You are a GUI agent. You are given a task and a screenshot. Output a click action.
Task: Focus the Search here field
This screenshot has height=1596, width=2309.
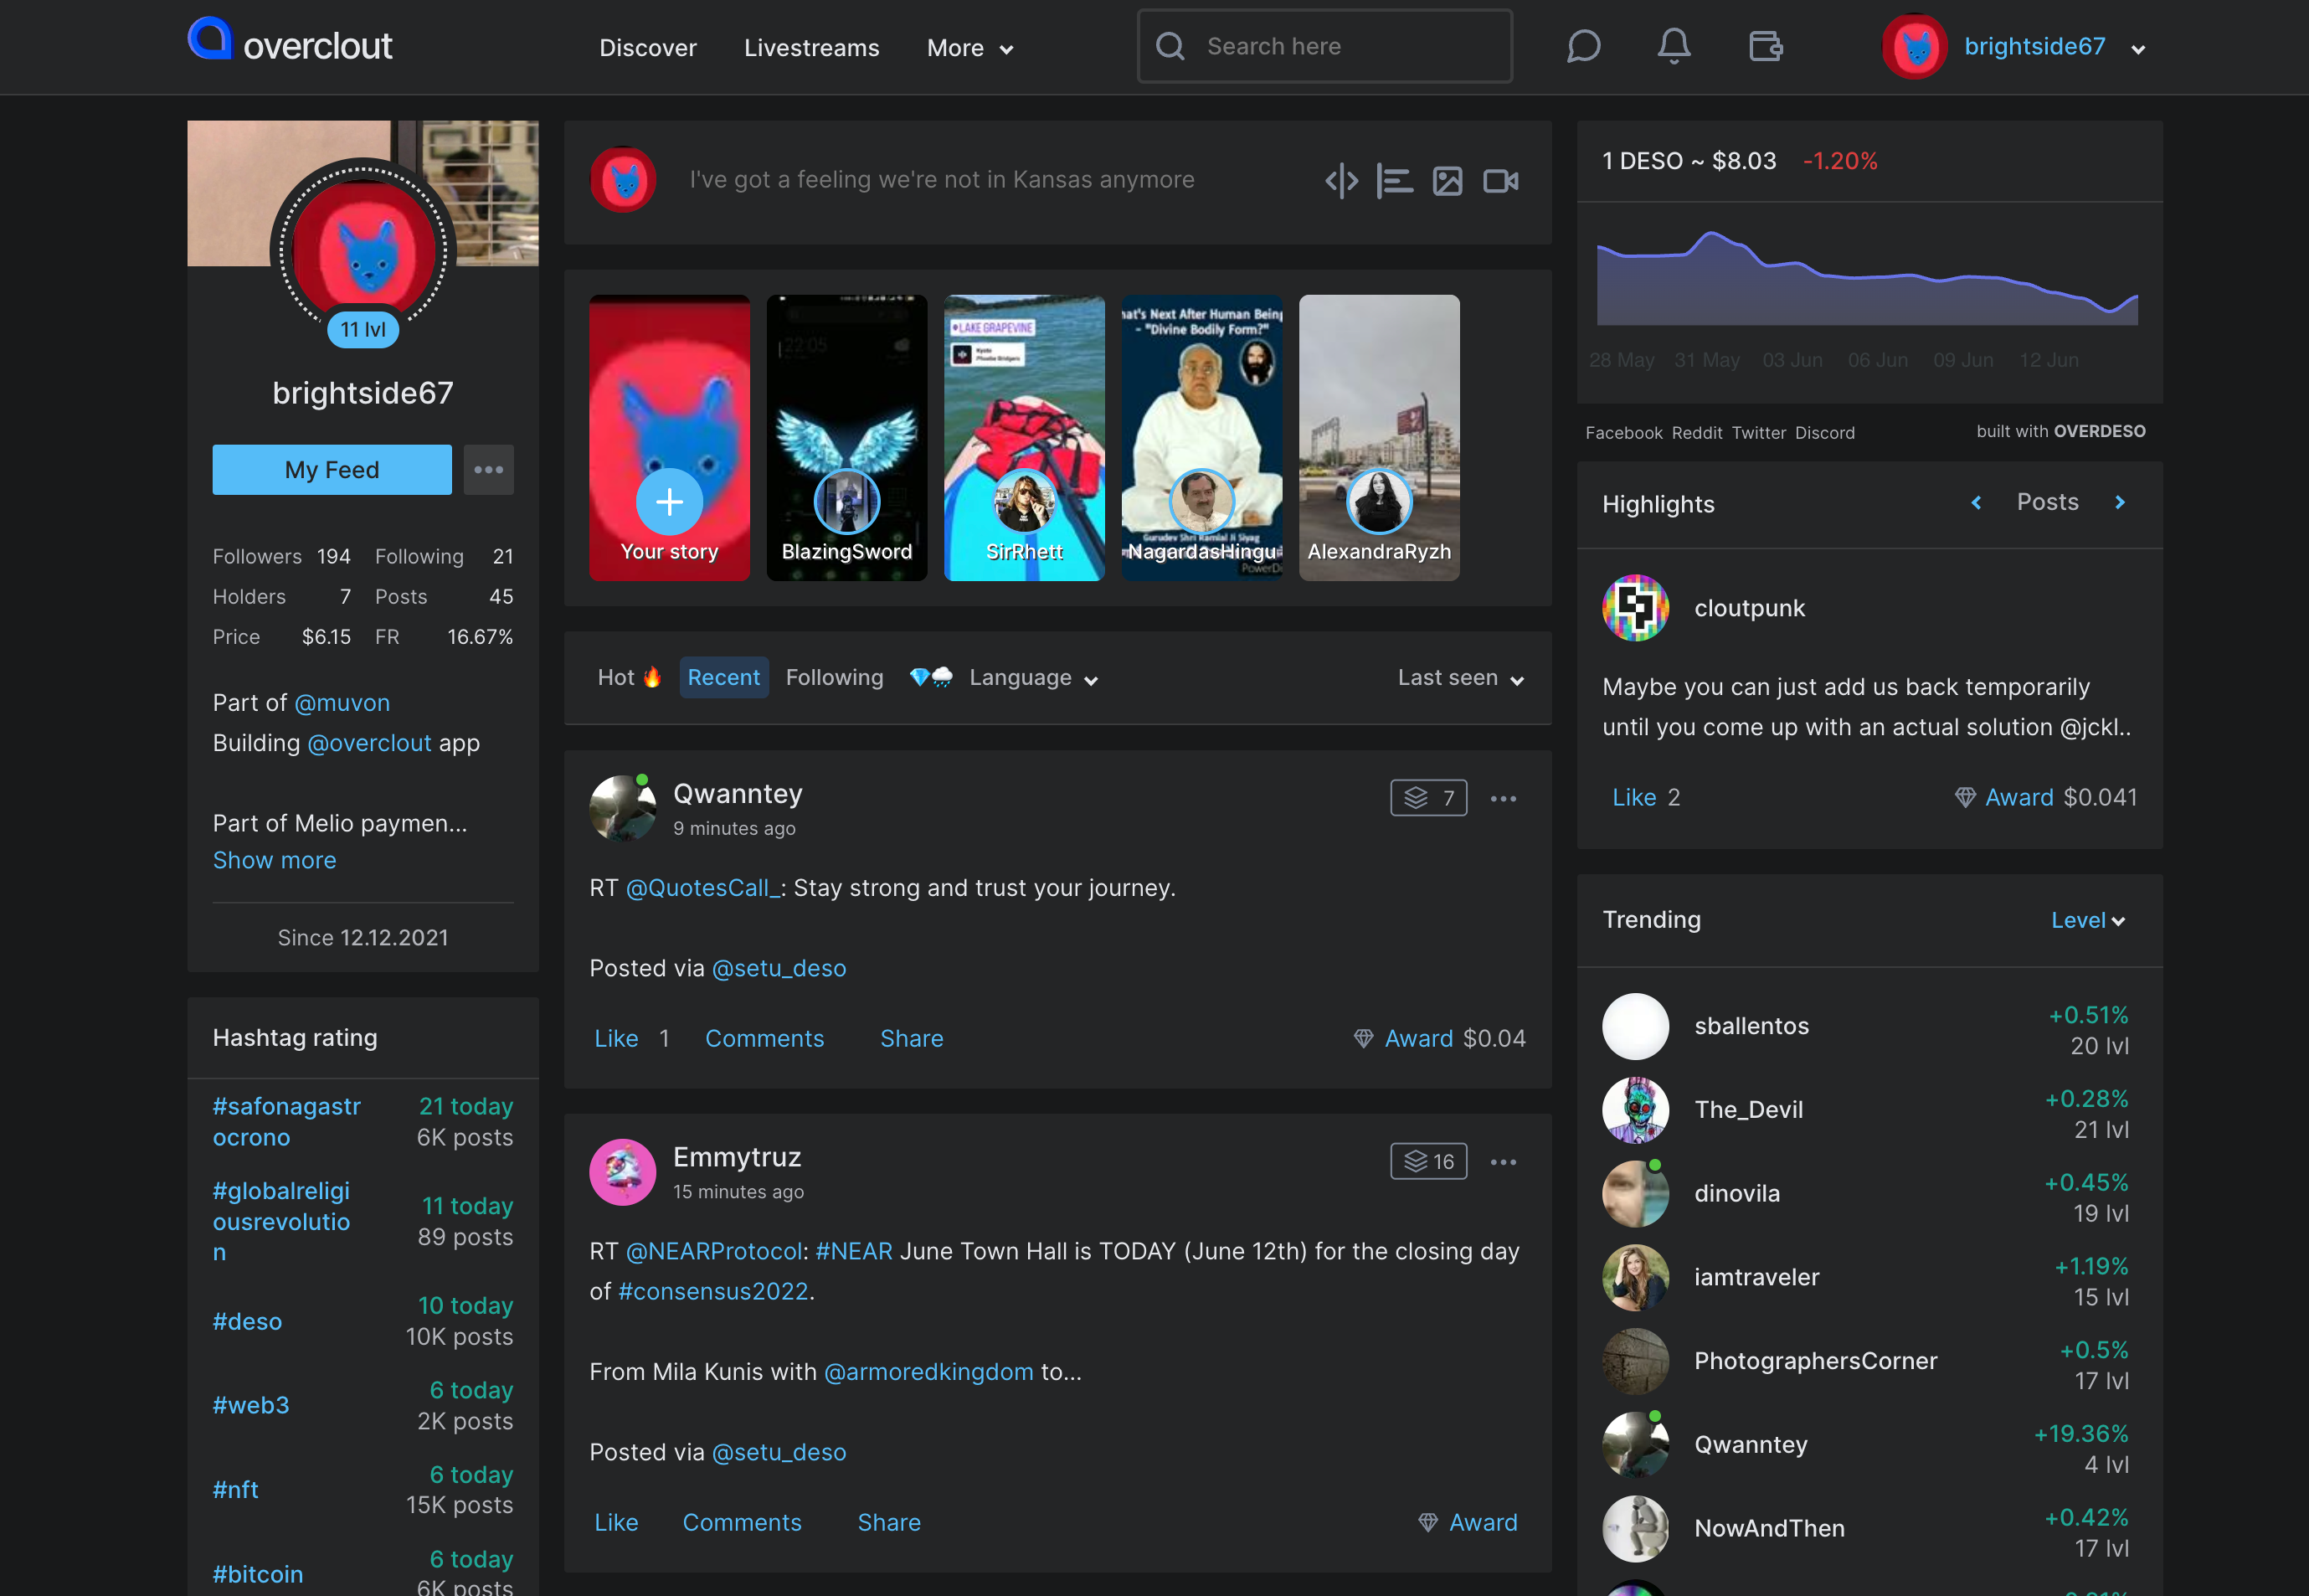pyautogui.click(x=1324, y=46)
